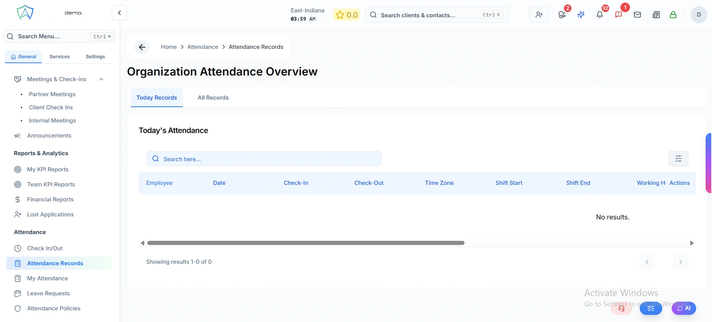The width and height of the screenshot is (712, 322).
Task: Click the add contact icon in the header
Action: pyautogui.click(x=539, y=15)
